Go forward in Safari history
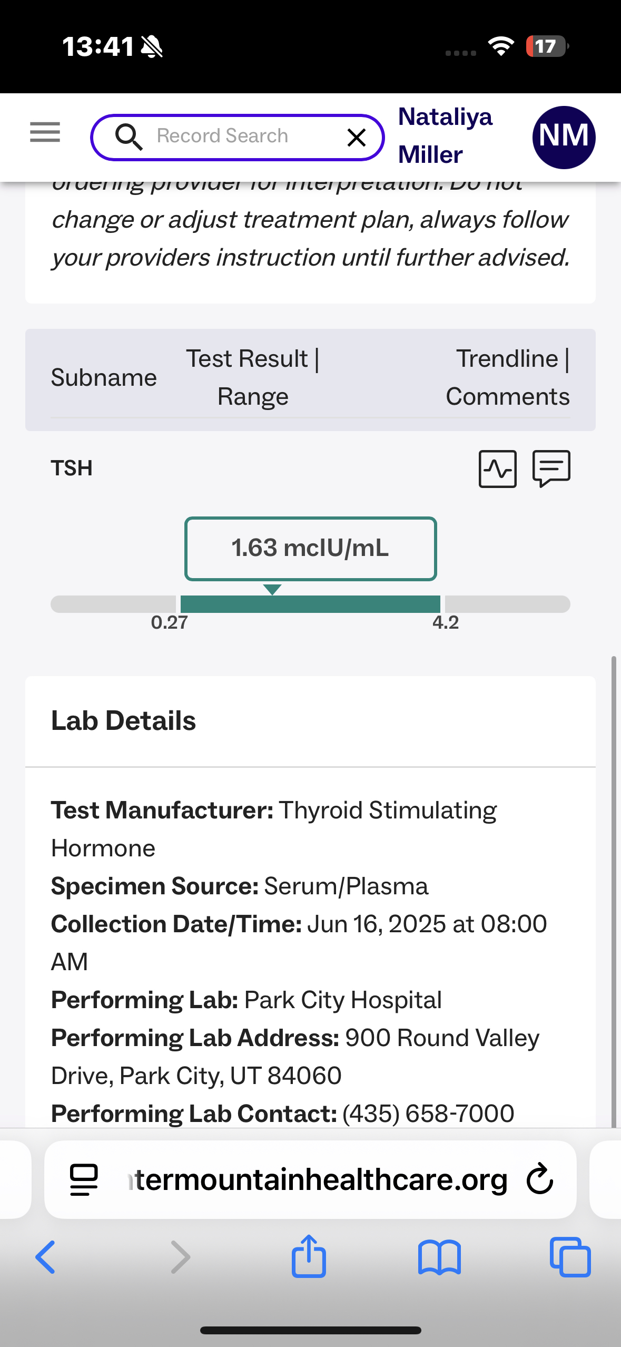 click(x=180, y=1257)
